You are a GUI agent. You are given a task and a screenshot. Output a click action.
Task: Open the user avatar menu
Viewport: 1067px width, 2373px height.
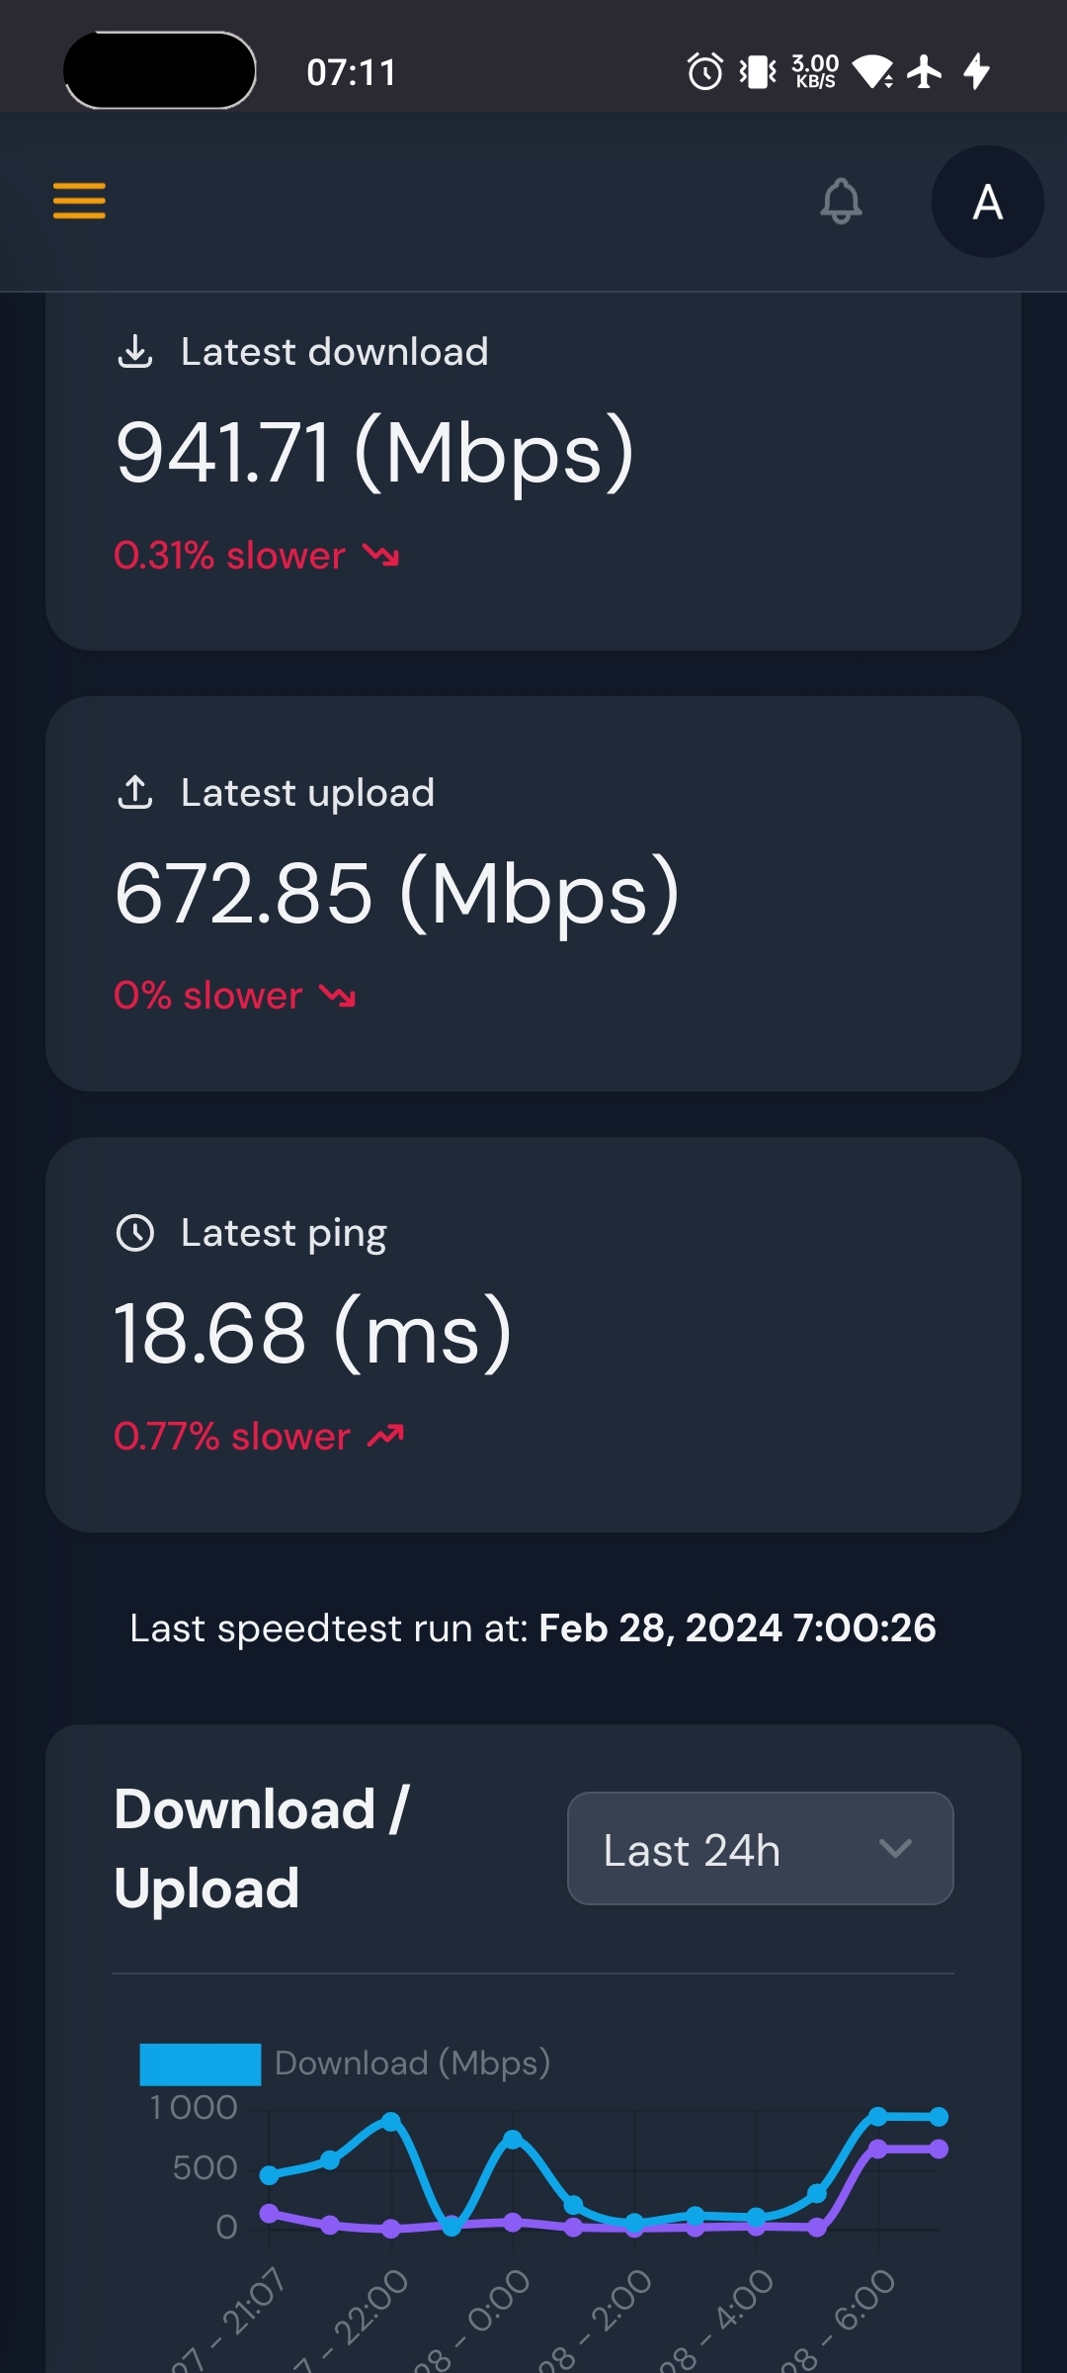click(x=987, y=202)
